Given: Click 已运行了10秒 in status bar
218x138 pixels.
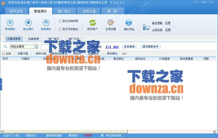Looking at the screenshot, I should (11, 135).
